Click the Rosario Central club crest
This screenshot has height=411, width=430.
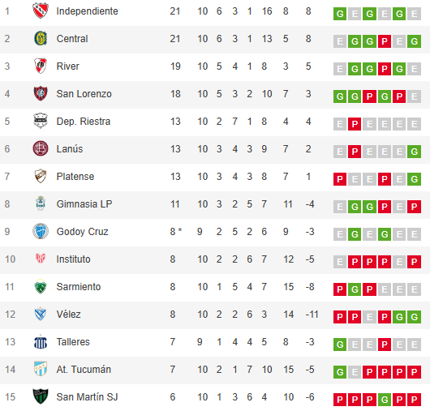click(x=41, y=38)
